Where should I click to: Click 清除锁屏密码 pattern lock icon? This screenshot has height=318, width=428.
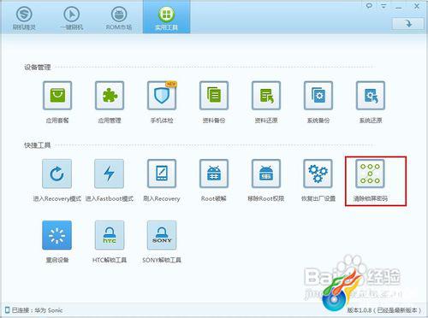tap(370, 174)
